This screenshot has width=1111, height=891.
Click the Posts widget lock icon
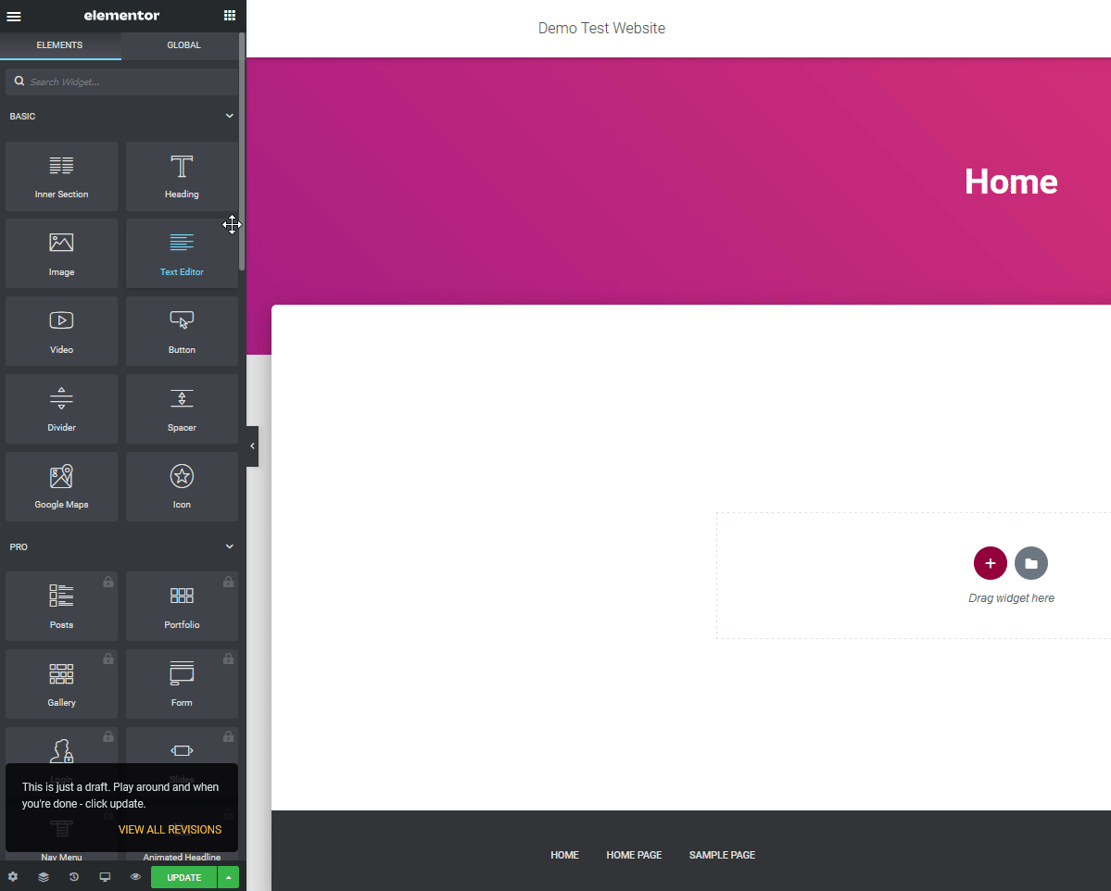click(108, 583)
